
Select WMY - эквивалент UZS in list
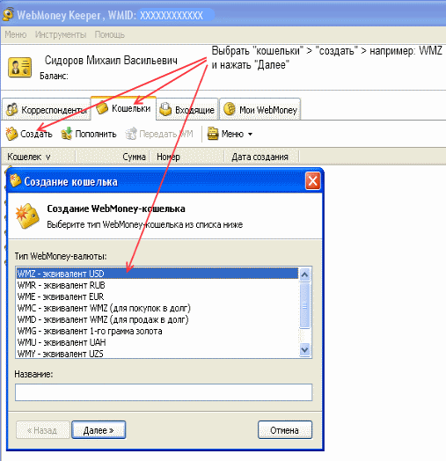(x=157, y=354)
